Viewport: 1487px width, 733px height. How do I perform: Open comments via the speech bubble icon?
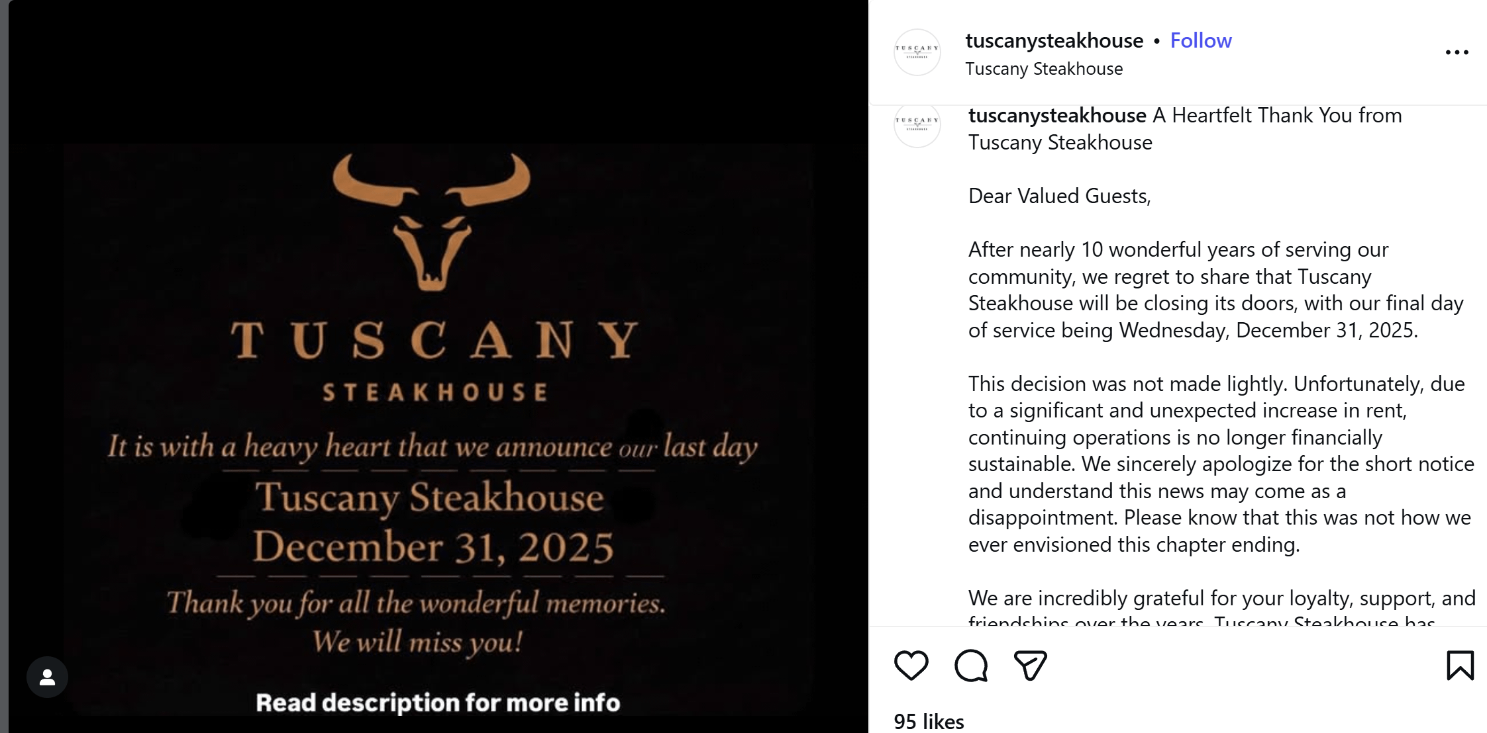coord(970,665)
